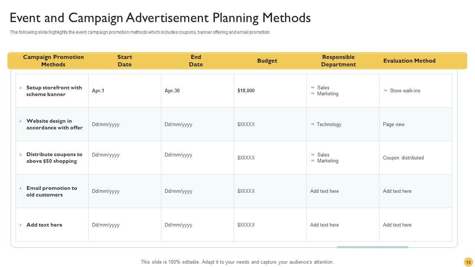
Task: Click the Apr.30 end date cell
Action: coord(172,90)
